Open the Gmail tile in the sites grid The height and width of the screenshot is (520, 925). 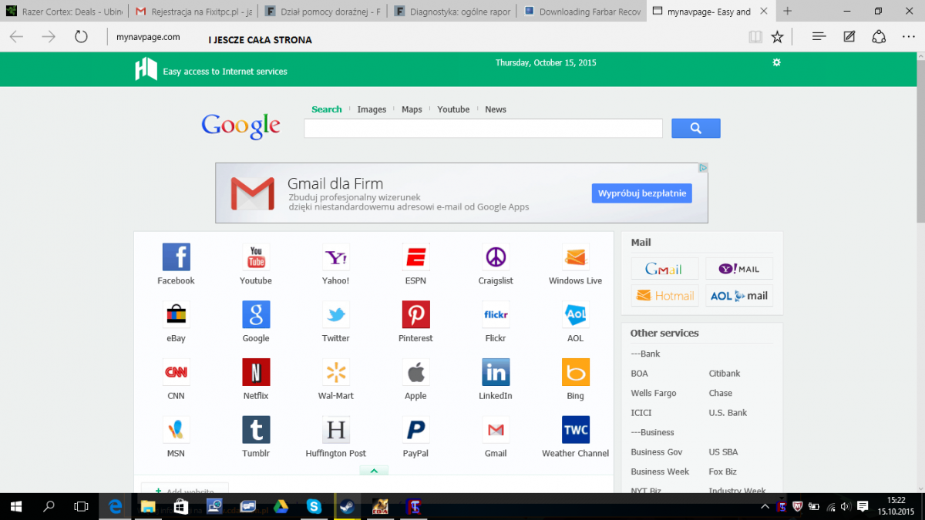click(496, 430)
